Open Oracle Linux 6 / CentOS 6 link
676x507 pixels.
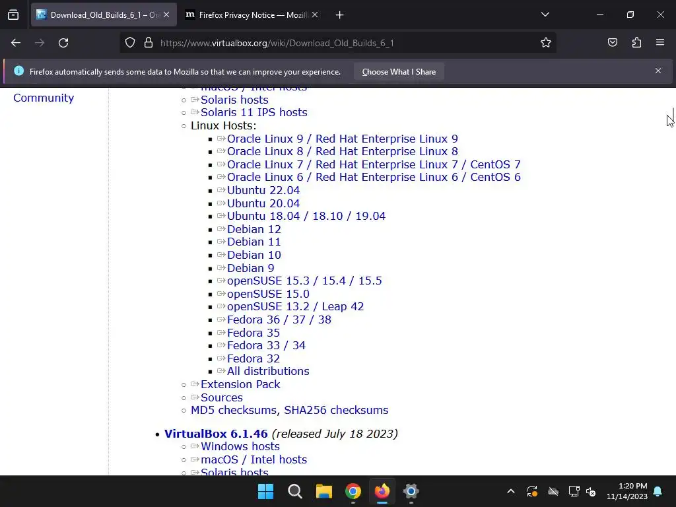pyautogui.click(x=374, y=177)
